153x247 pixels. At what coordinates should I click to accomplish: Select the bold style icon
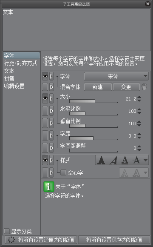[x=101, y=161]
